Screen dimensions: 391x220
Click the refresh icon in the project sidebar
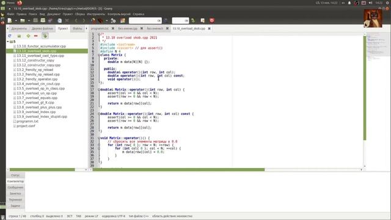coord(10,36)
